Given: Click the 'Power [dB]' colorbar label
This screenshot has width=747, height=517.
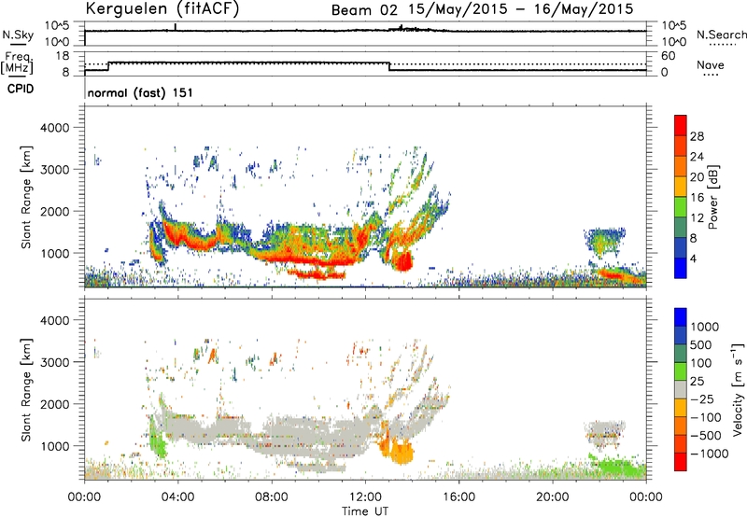Looking at the screenshot, I should (713, 197).
